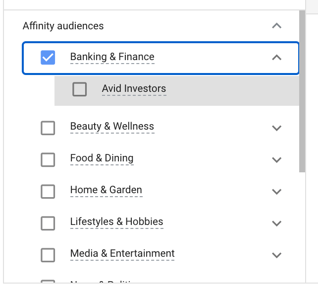Tick the Beauty & Wellness checkbox

pyautogui.click(x=48, y=128)
